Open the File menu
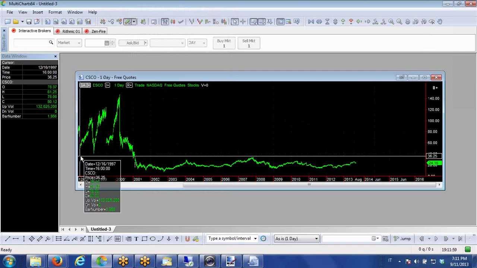477x268 pixels. pyautogui.click(x=10, y=12)
